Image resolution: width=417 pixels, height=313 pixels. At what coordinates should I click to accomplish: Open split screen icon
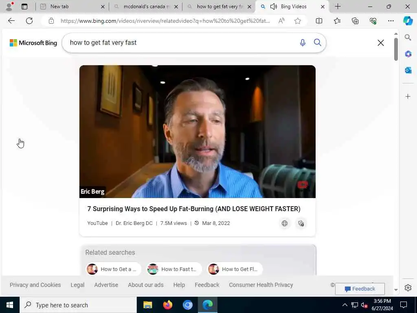click(319, 21)
